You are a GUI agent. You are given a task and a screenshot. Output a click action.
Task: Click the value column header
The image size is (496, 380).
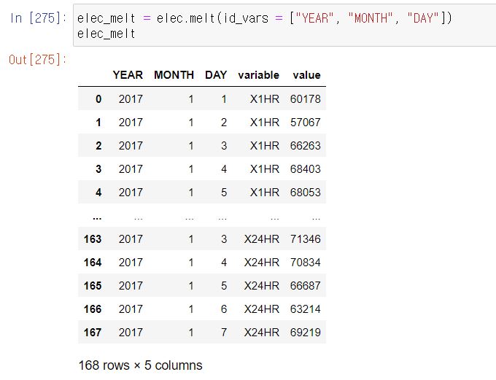coord(306,75)
